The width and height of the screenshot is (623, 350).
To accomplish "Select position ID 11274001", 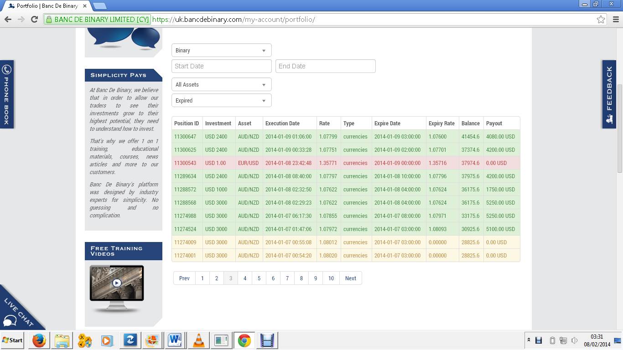I will (185, 255).
